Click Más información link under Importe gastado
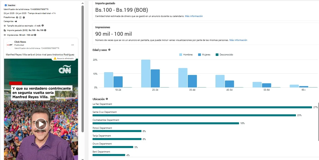 pos(194,16)
